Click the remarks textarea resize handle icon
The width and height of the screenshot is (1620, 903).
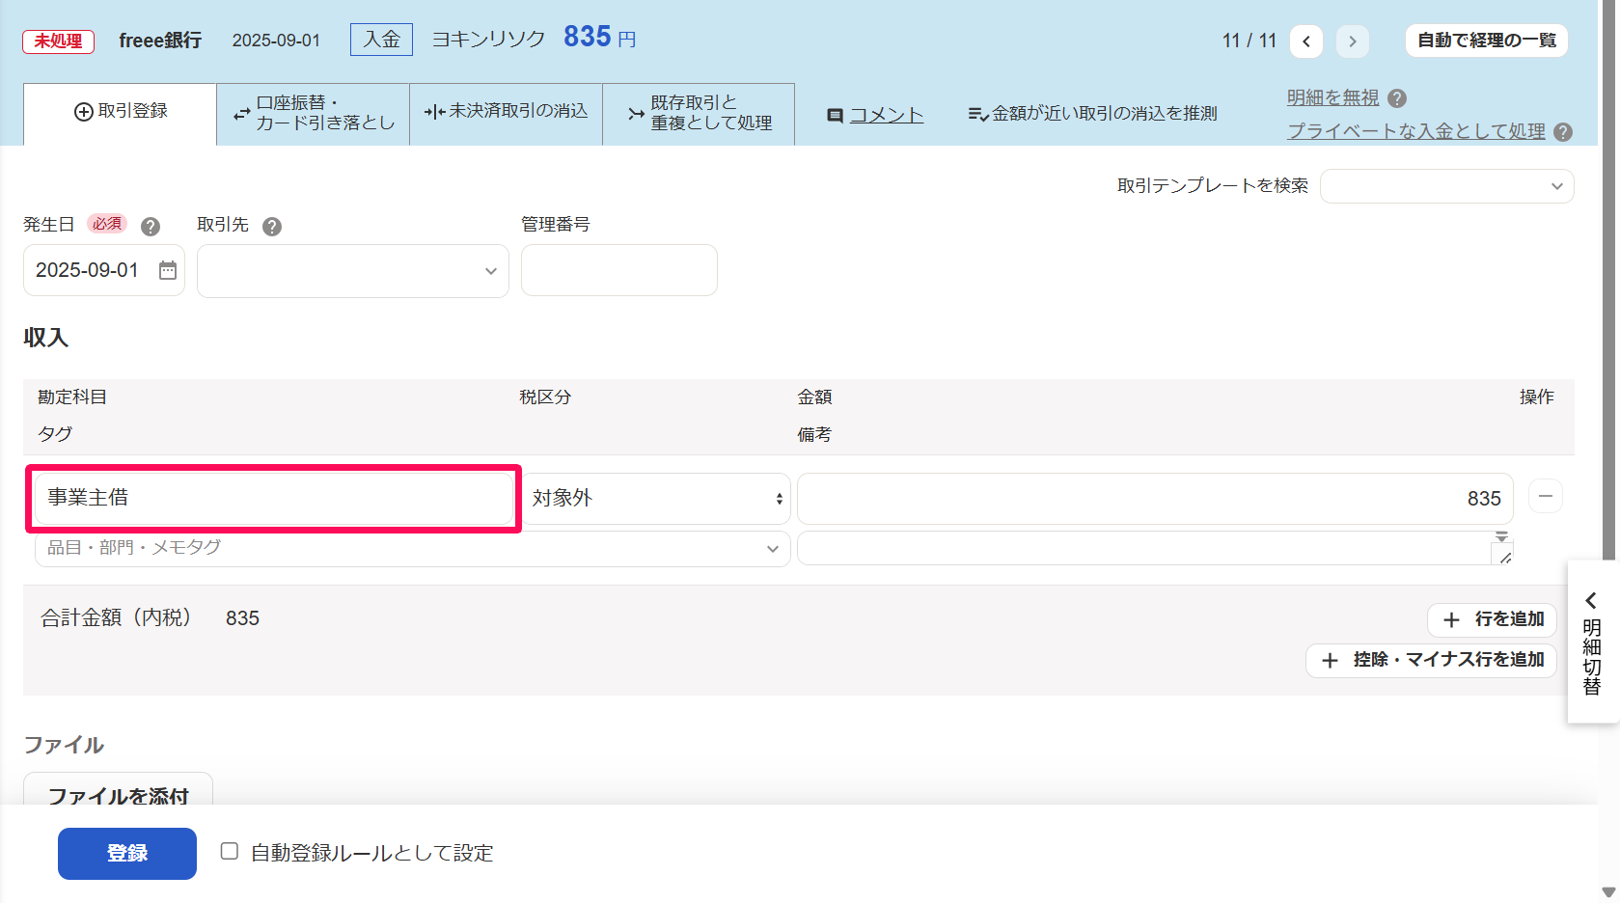[1505, 557]
